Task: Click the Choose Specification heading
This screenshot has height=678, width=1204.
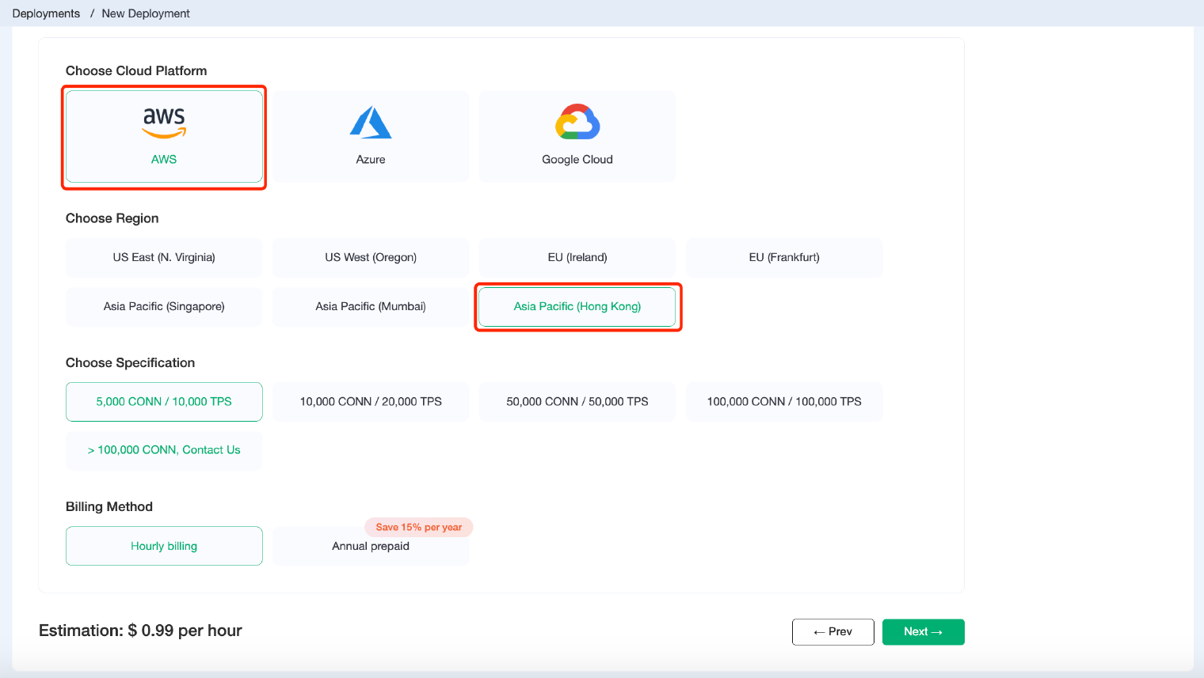Action: coord(130,362)
